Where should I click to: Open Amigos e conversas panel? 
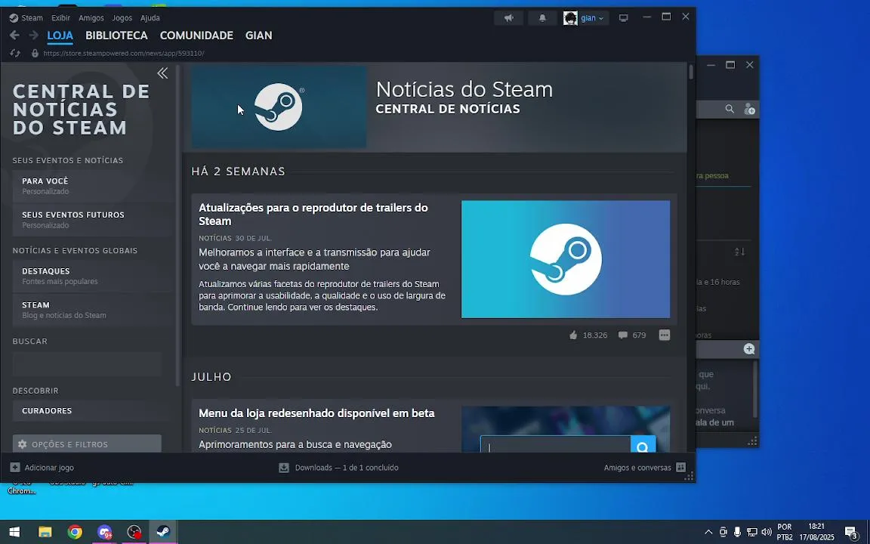[x=645, y=468]
